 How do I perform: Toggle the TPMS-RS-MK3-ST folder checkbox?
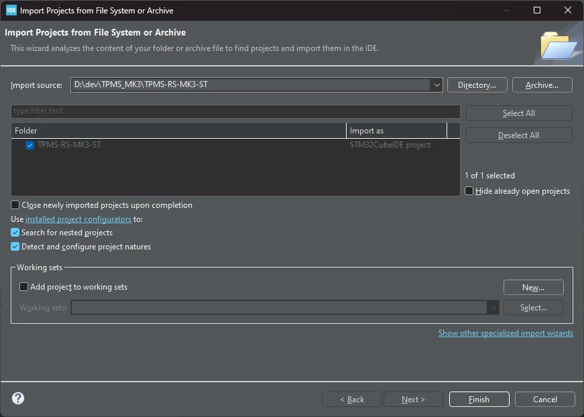(30, 145)
